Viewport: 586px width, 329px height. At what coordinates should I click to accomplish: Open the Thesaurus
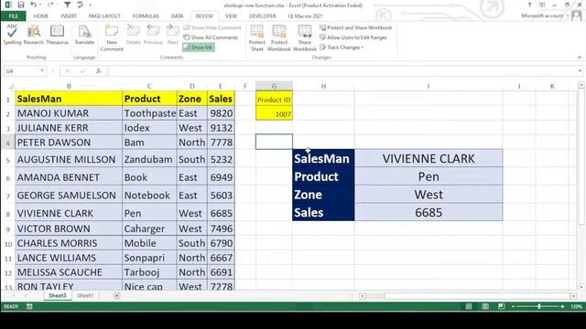tap(57, 35)
